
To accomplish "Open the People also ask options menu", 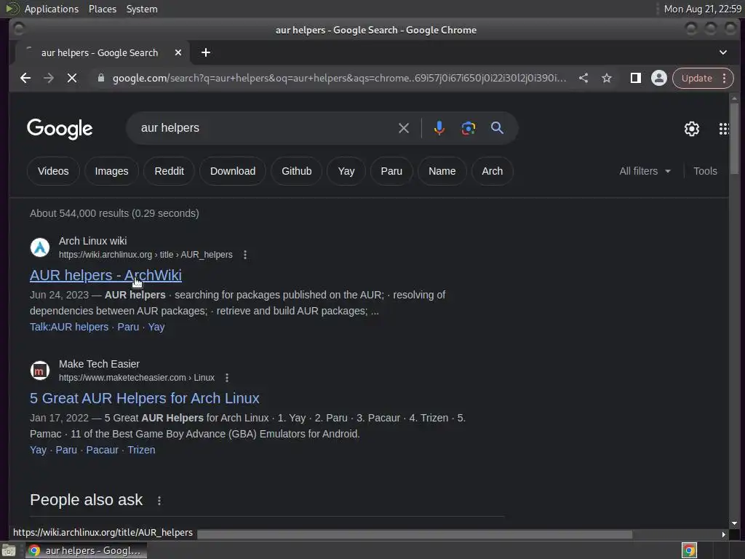I will click(x=159, y=500).
